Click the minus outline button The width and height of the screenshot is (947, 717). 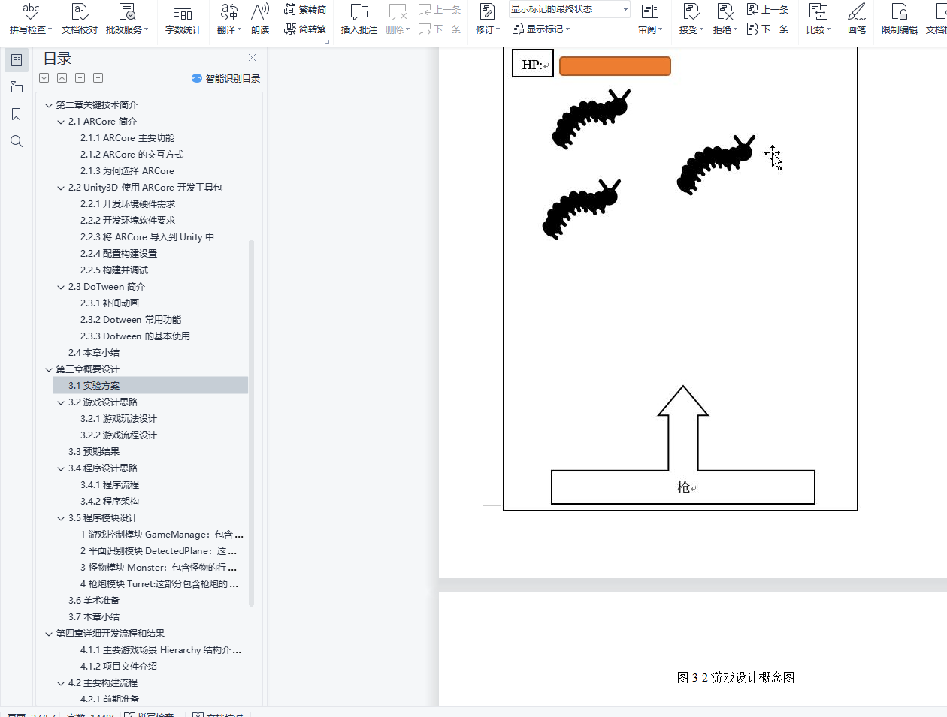(98, 78)
